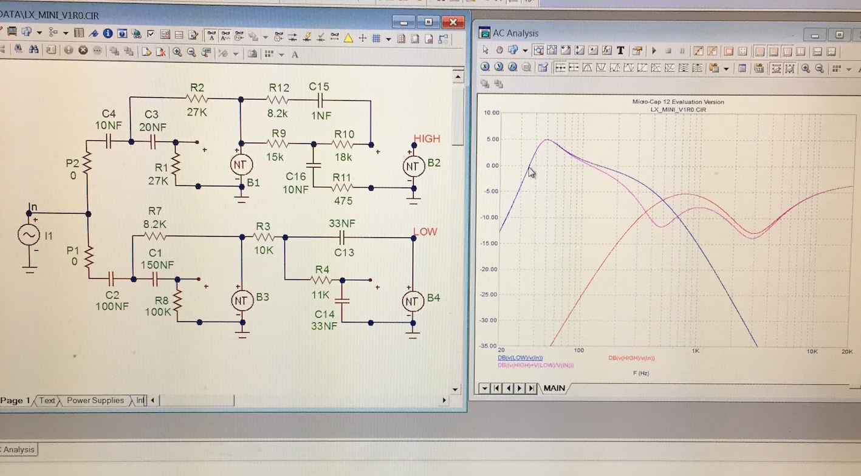Image resolution: width=861 pixels, height=476 pixels.
Task: Click the plot tab list dropdown arrow
Action: (x=484, y=388)
